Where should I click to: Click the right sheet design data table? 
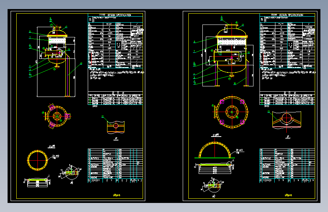(287, 45)
